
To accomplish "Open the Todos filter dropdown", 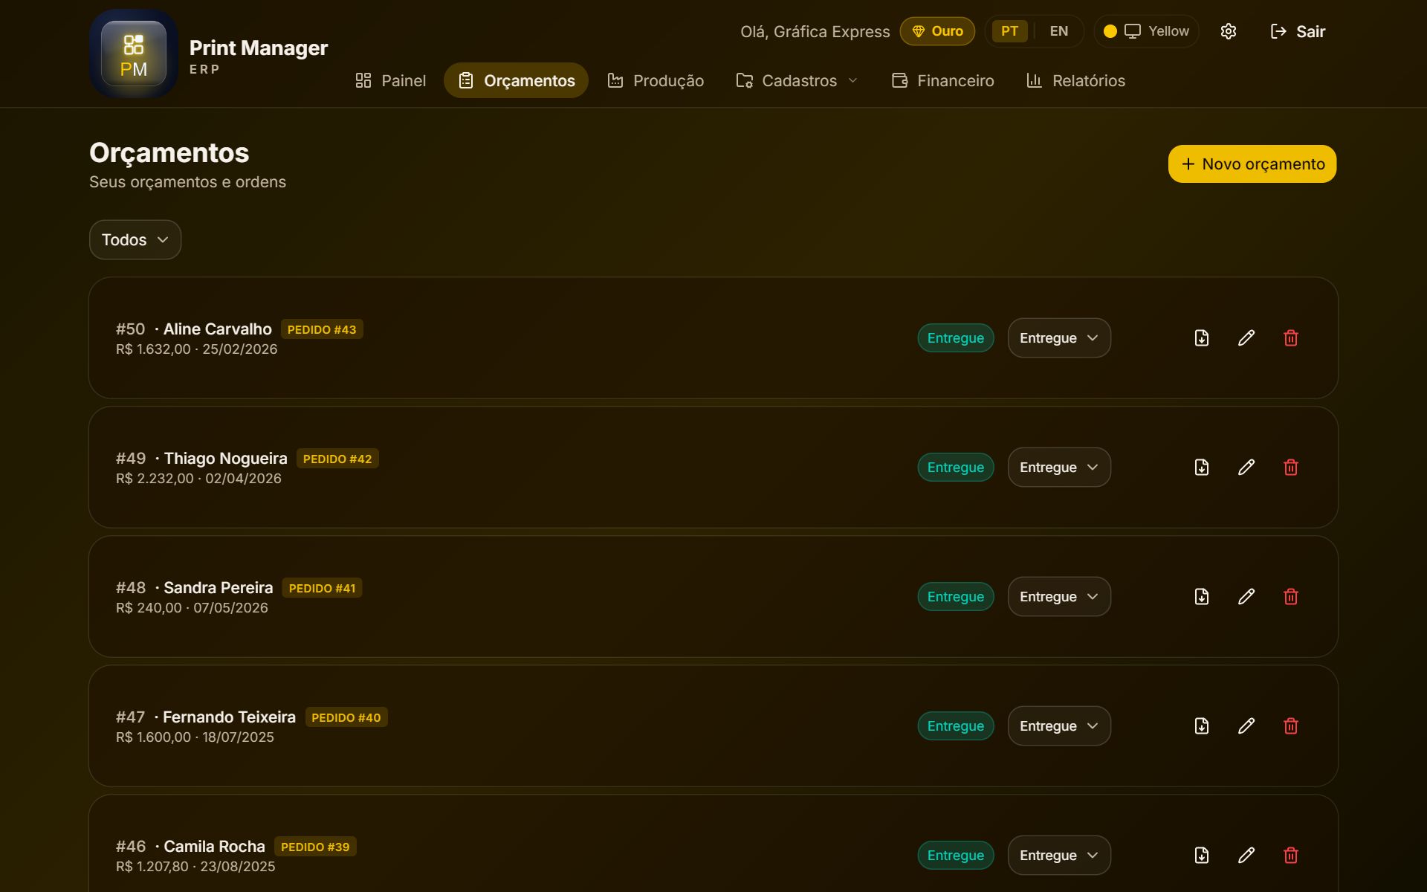I will pyautogui.click(x=135, y=240).
